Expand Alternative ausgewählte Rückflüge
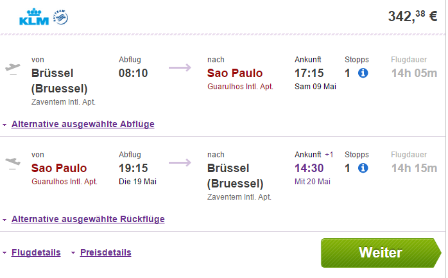 [x=88, y=219]
